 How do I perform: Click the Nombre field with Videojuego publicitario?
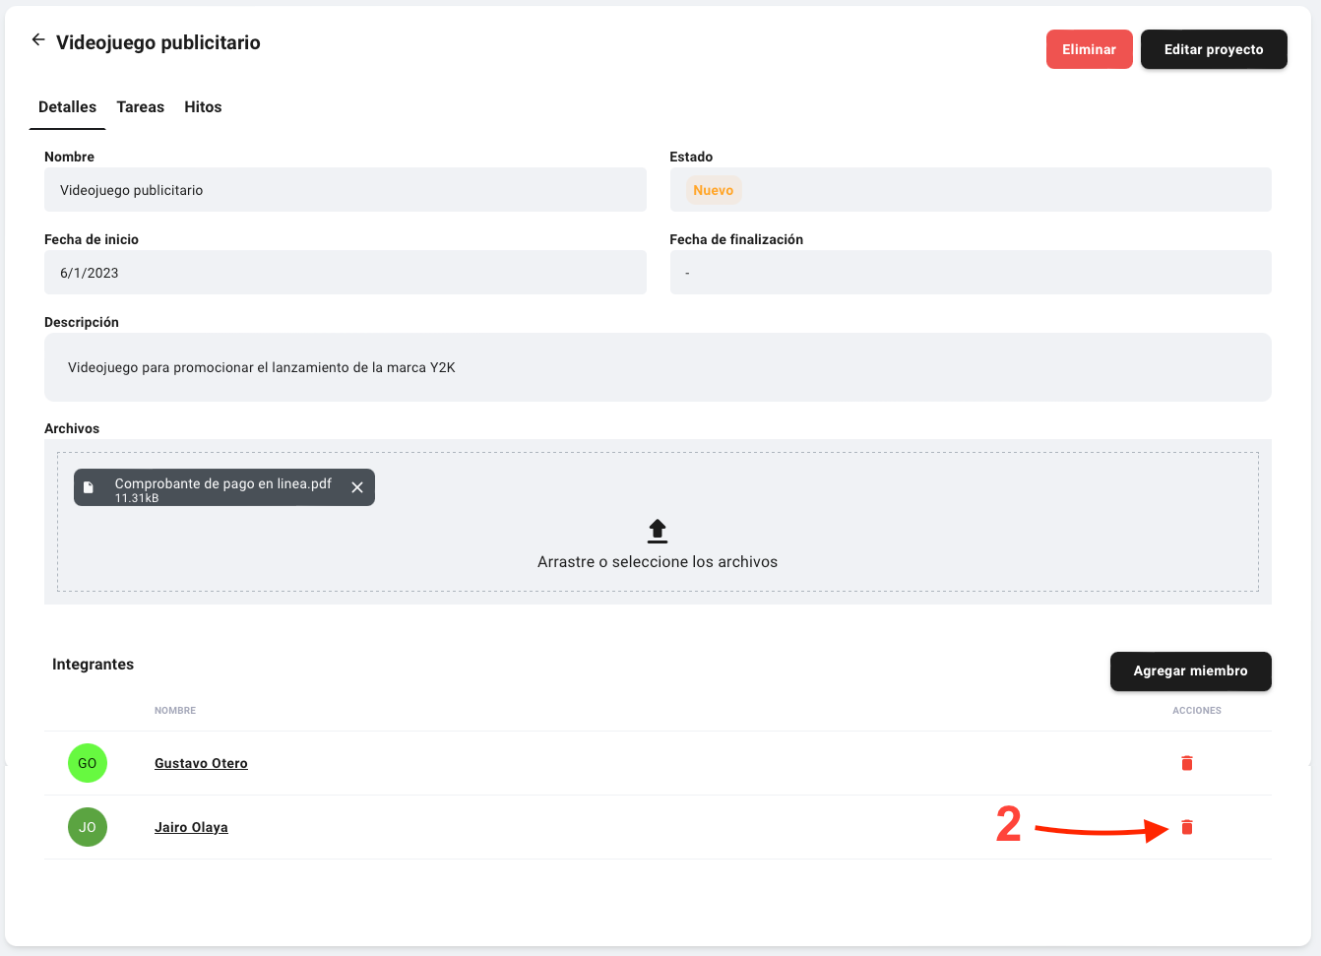point(345,190)
